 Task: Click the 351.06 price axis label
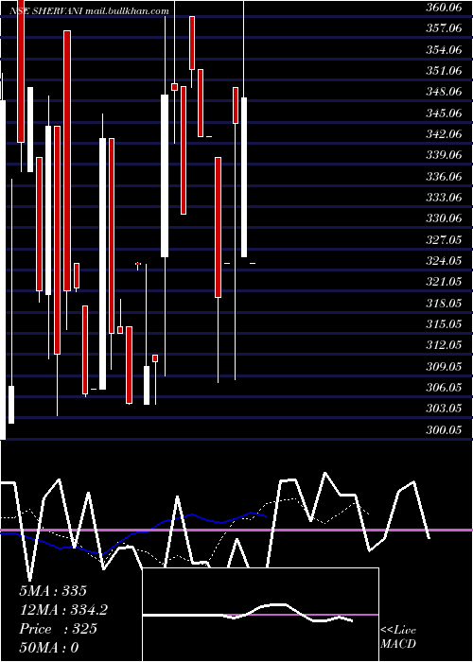pyautogui.click(x=443, y=70)
